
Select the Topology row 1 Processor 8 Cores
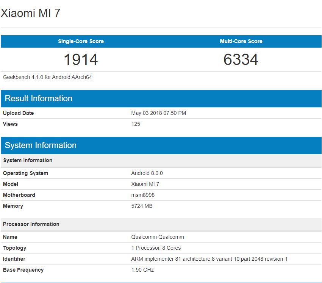tap(157, 248)
